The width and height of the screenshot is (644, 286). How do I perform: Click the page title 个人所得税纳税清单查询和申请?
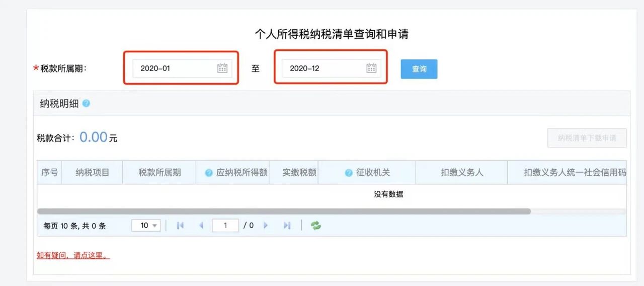(x=332, y=34)
